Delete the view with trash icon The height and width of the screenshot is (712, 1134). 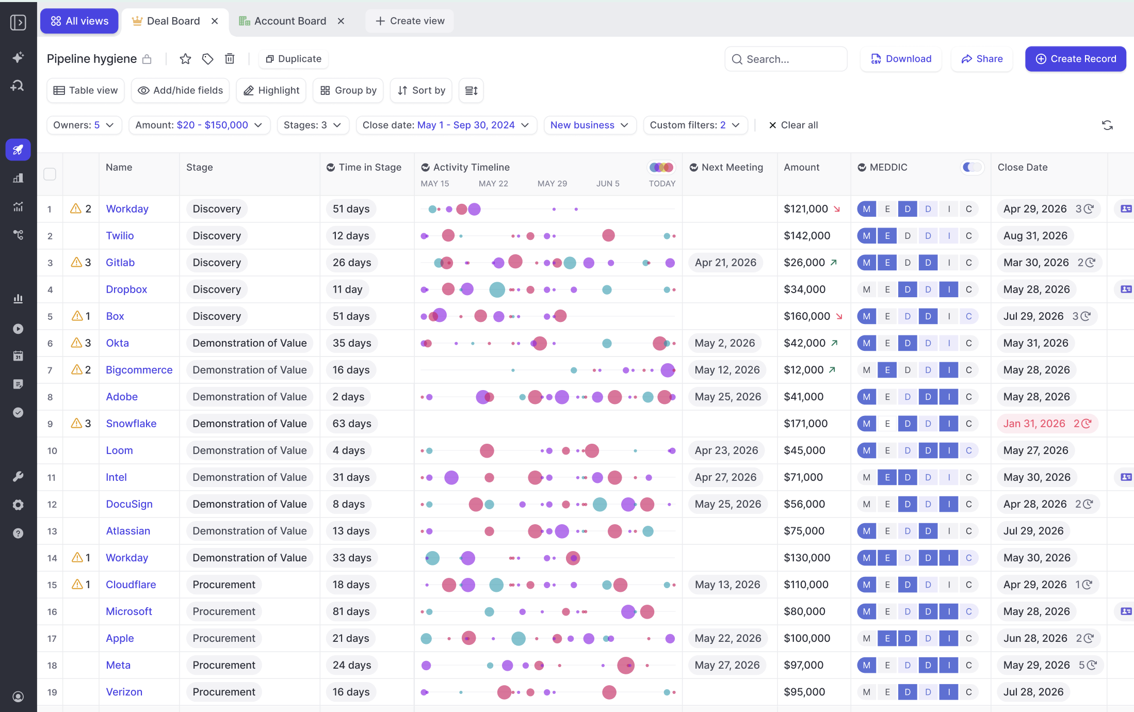click(x=230, y=59)
